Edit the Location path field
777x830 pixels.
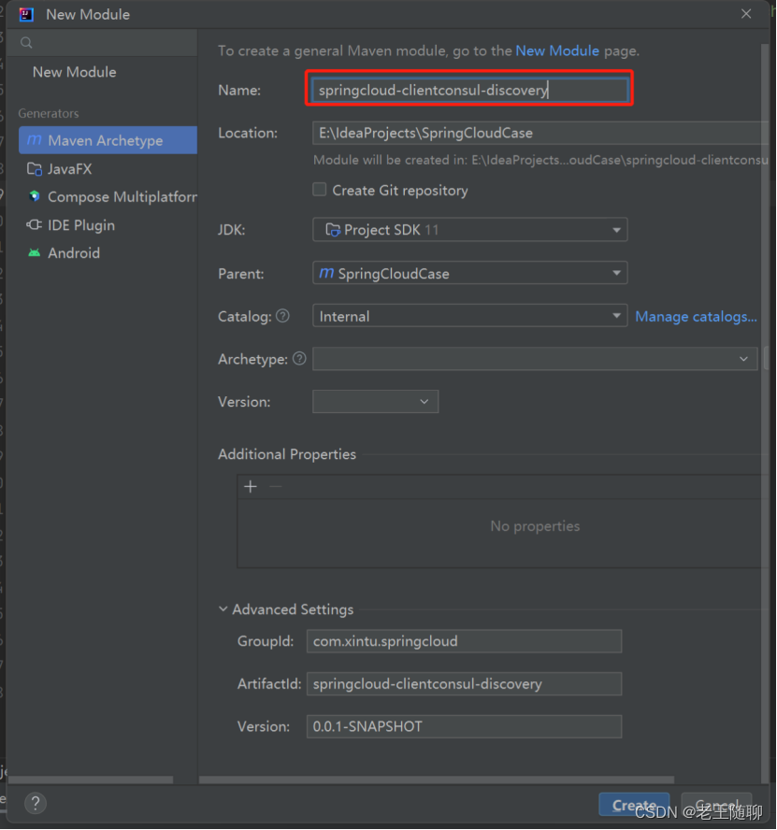tap(540, 133)
